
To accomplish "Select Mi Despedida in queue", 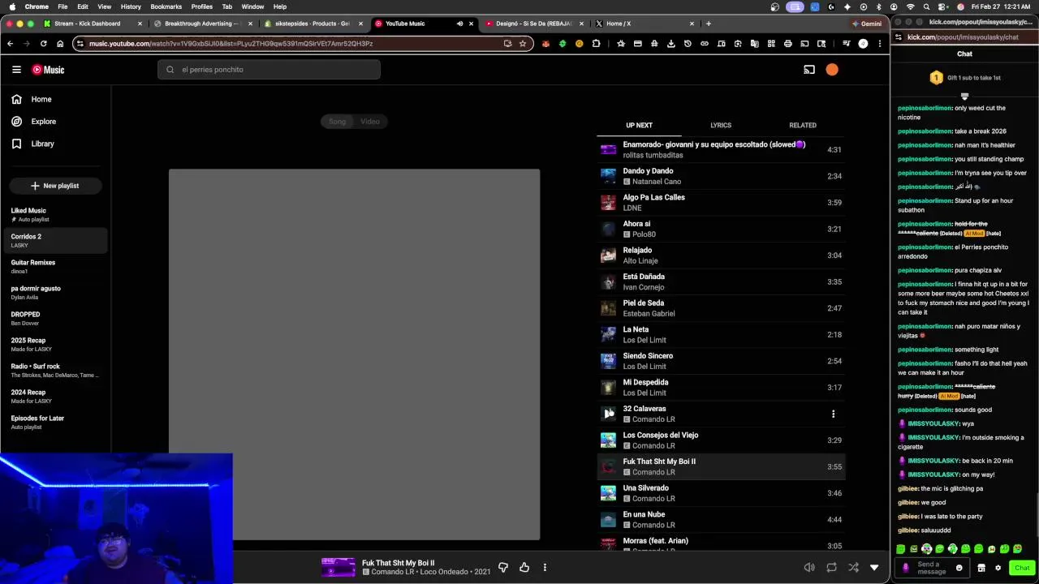I will 721,387.
